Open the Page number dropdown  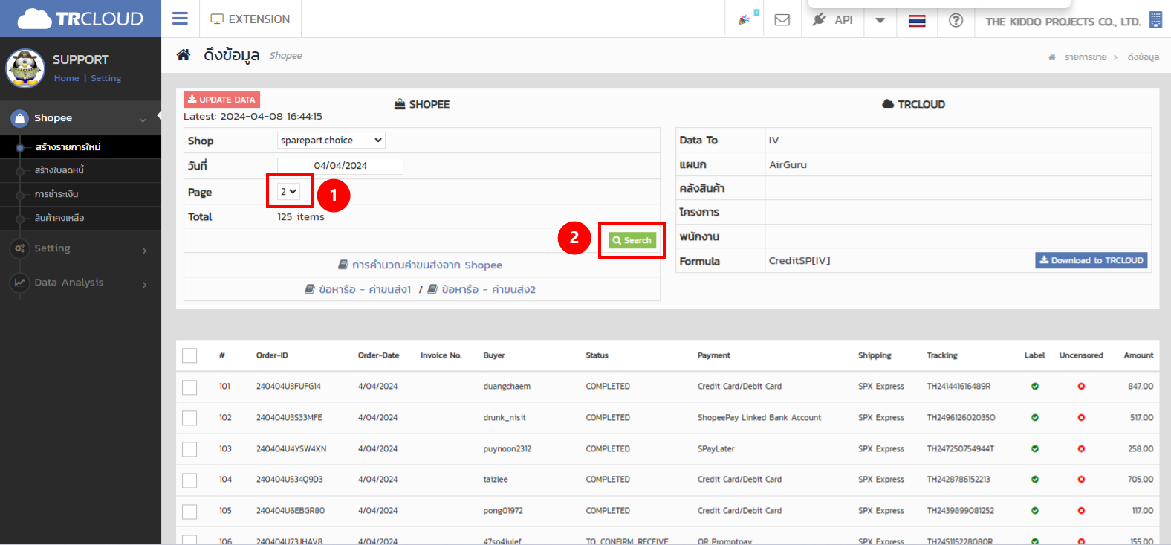[x=288, y=192]
